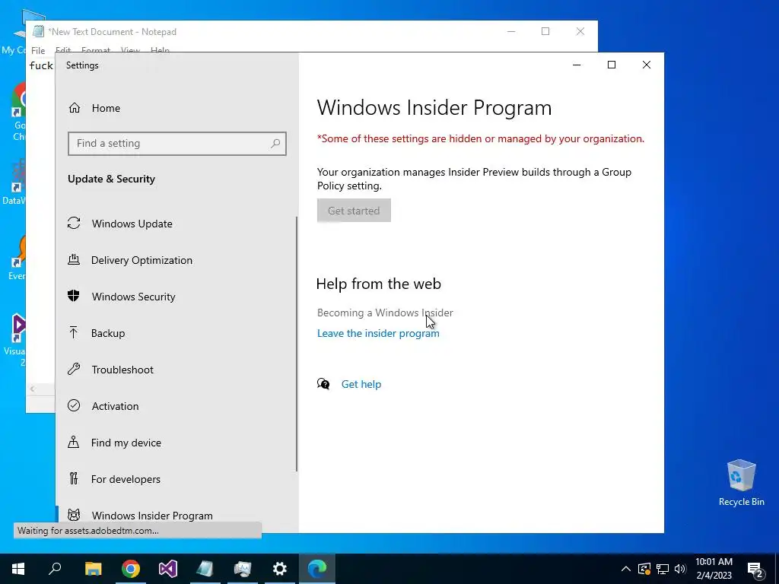
Task: Click Delivery Optimization in sidebar
Action: click(x=141, y=260)
